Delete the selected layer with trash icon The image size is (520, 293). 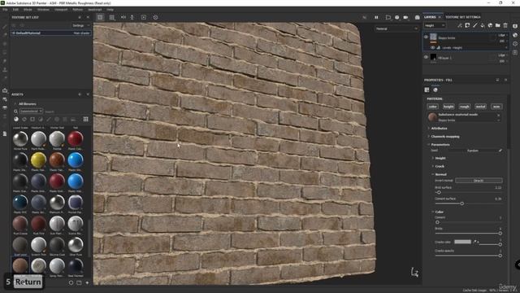[x=505, y=25]
